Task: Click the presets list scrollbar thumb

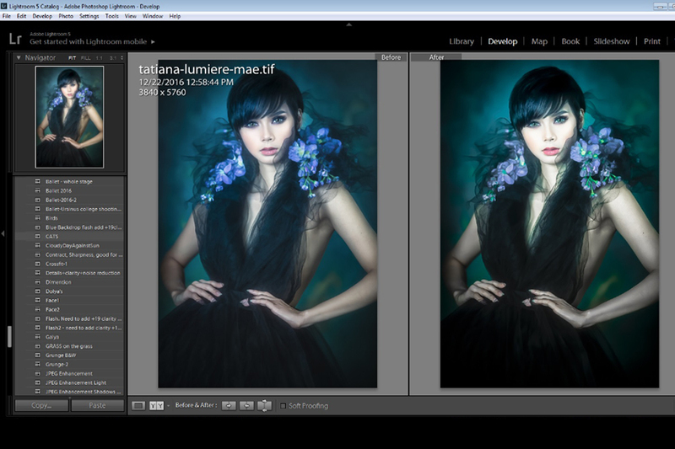Action: 9,336
